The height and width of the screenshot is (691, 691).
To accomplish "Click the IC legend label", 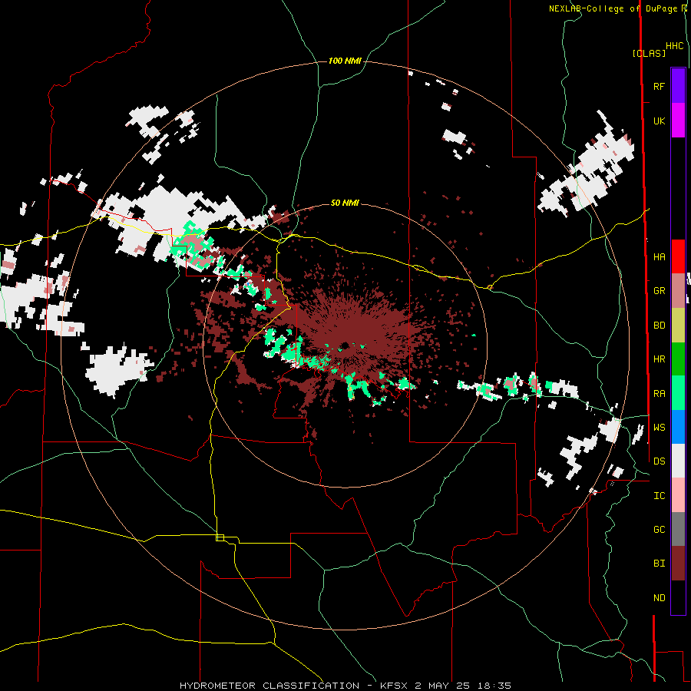I will click(659, 496).
